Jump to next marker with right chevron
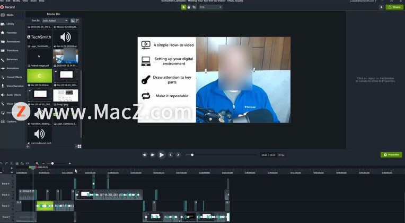405x223 pixels. click(x=178, y=155)
